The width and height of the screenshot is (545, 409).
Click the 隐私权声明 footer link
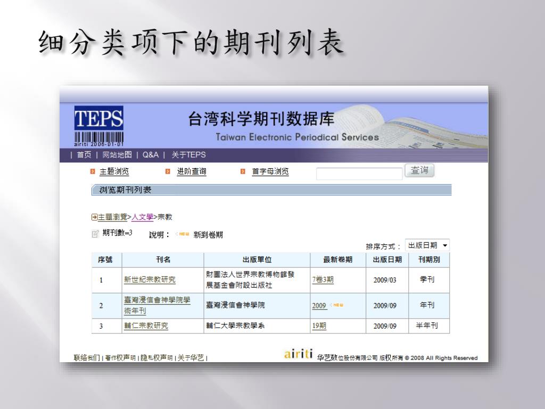(156, 357)
